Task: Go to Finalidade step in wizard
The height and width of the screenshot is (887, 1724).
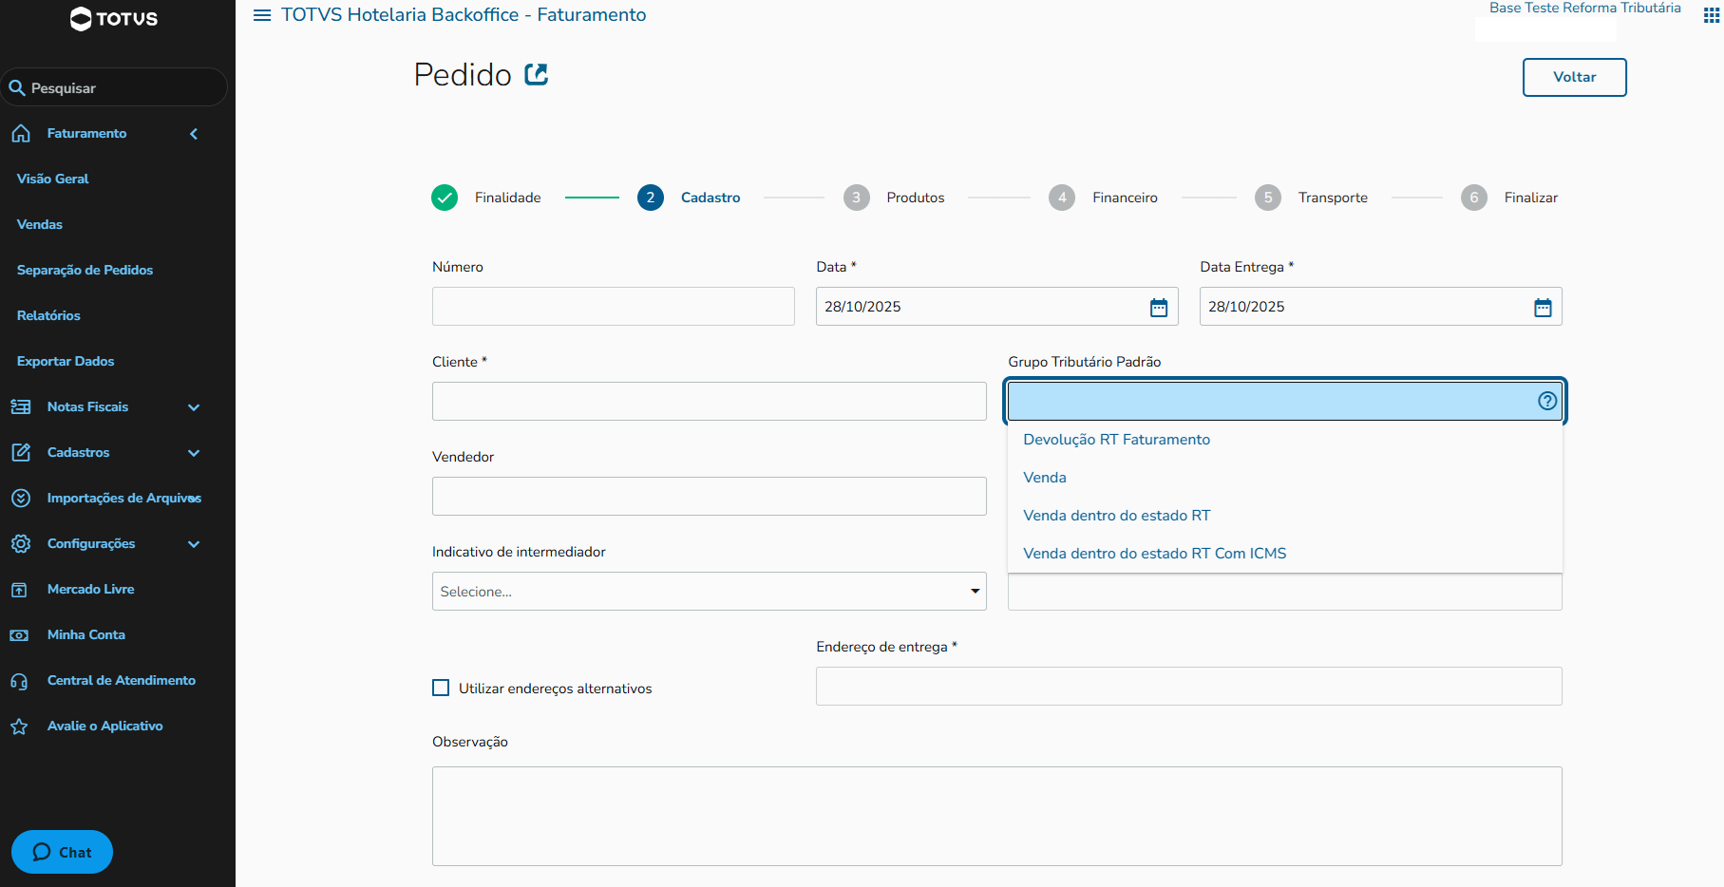Action: point(445,198)
